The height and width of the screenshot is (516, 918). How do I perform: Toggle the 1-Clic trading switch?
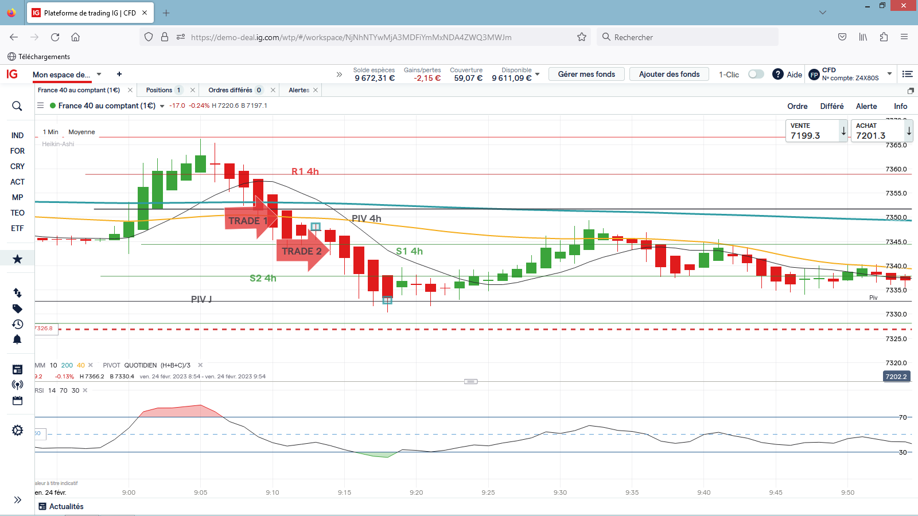coord(756,74)
